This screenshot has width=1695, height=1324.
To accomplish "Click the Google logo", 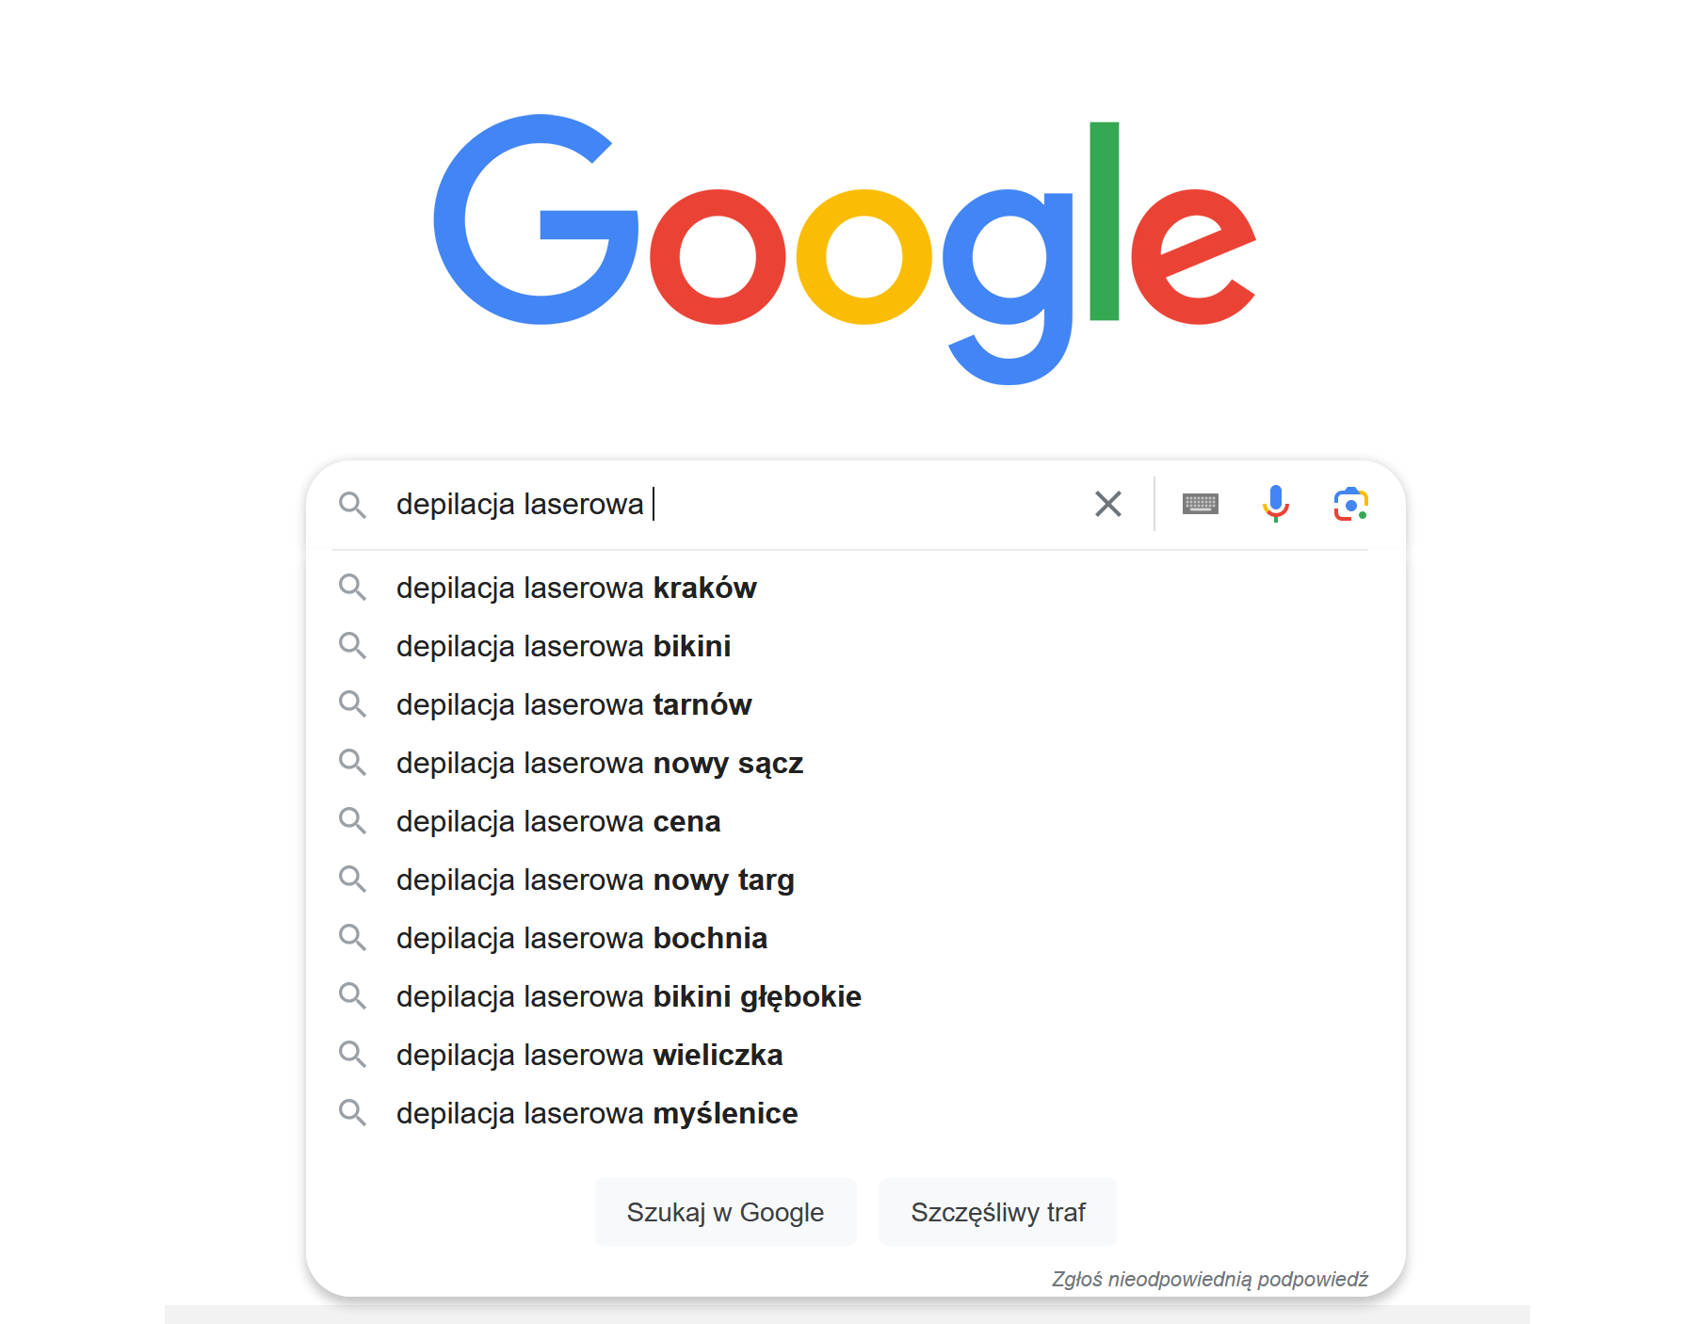I will (845, 250).
